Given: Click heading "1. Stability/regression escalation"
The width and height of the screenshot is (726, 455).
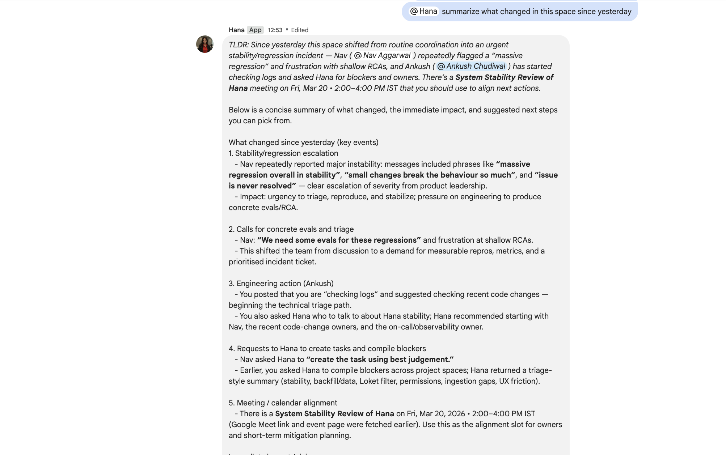Looking at the screenshot, I should (283, 153).
